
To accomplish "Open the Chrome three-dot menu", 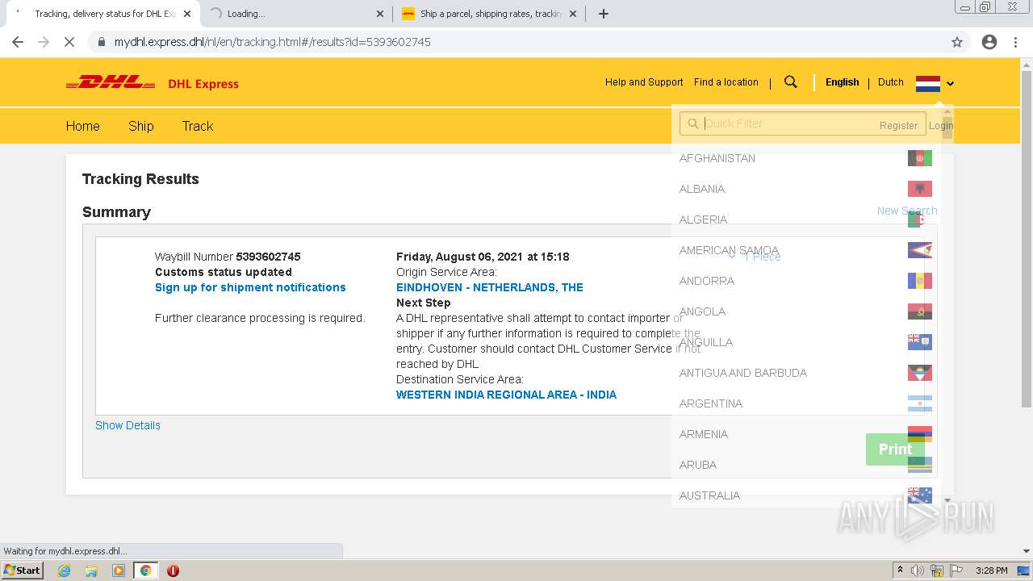I will point(1016,42).
